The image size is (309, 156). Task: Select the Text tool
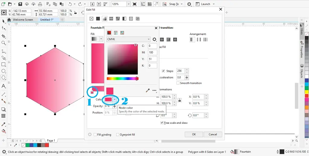tap(3, 86)
